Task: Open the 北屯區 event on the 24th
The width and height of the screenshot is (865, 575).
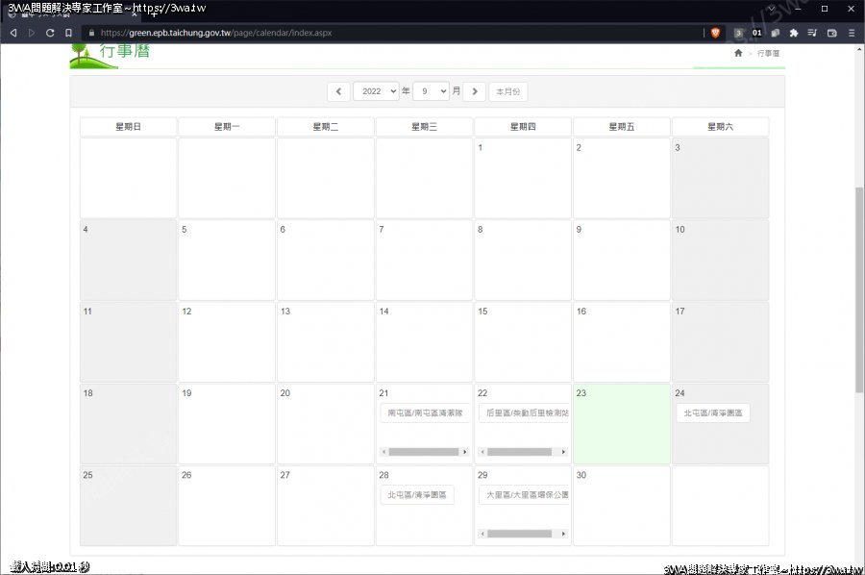Action: [x=712, y=412]
